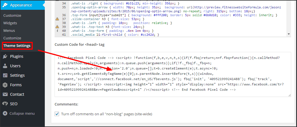This screenshot has width=297, height=127.
Task: Click line number 34 in CSS editor
Action: pos(64,3)
